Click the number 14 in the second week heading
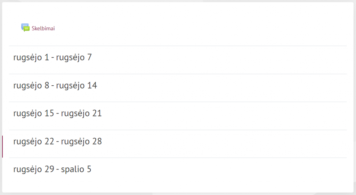This screenshot has height=195, width=356. click(x=92, y=85)
